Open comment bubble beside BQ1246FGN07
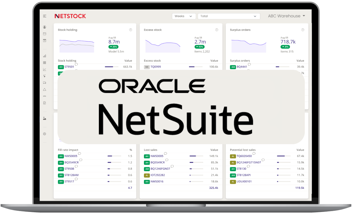Image resolution: width=352 pixels, height=214 pixels. tap(172, 166)
